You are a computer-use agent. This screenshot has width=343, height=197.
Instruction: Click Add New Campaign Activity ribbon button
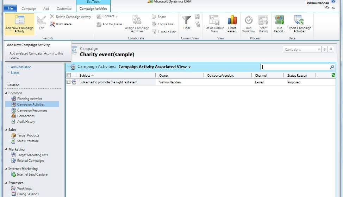coord(19,24)
